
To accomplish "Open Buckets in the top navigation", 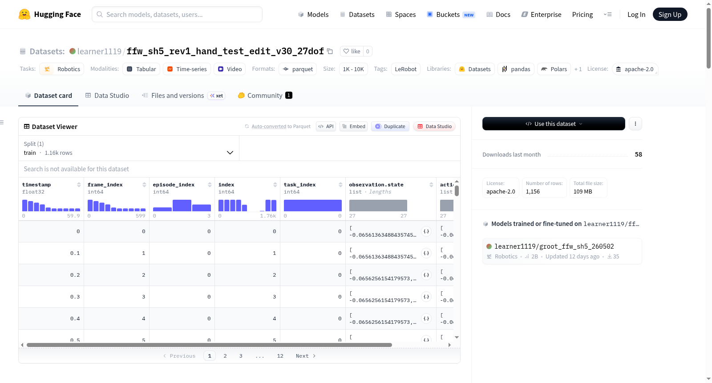I will tap(451, 14).
